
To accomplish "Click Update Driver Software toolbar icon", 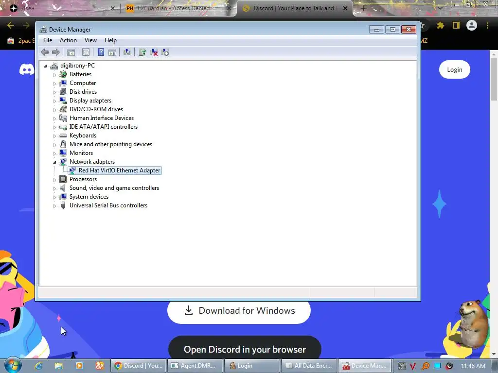I will (x=142, y=52).
